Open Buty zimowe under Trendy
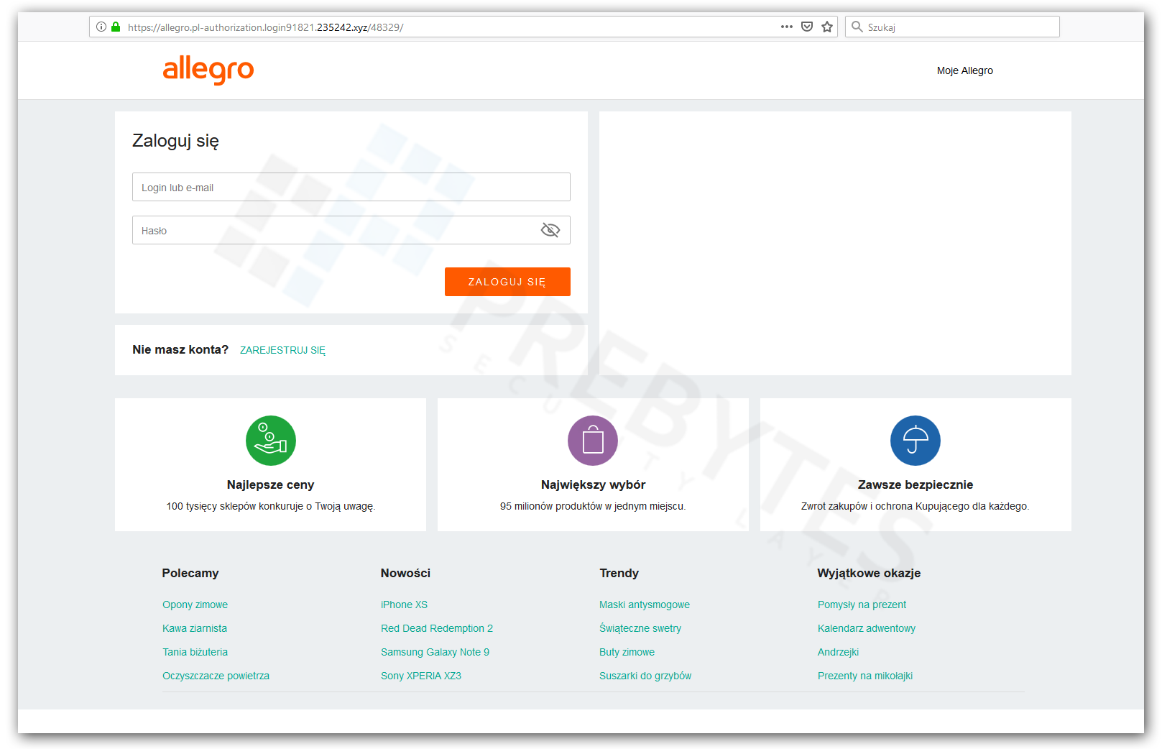The height and width of the screenshot is (749, 1162). 627,652
